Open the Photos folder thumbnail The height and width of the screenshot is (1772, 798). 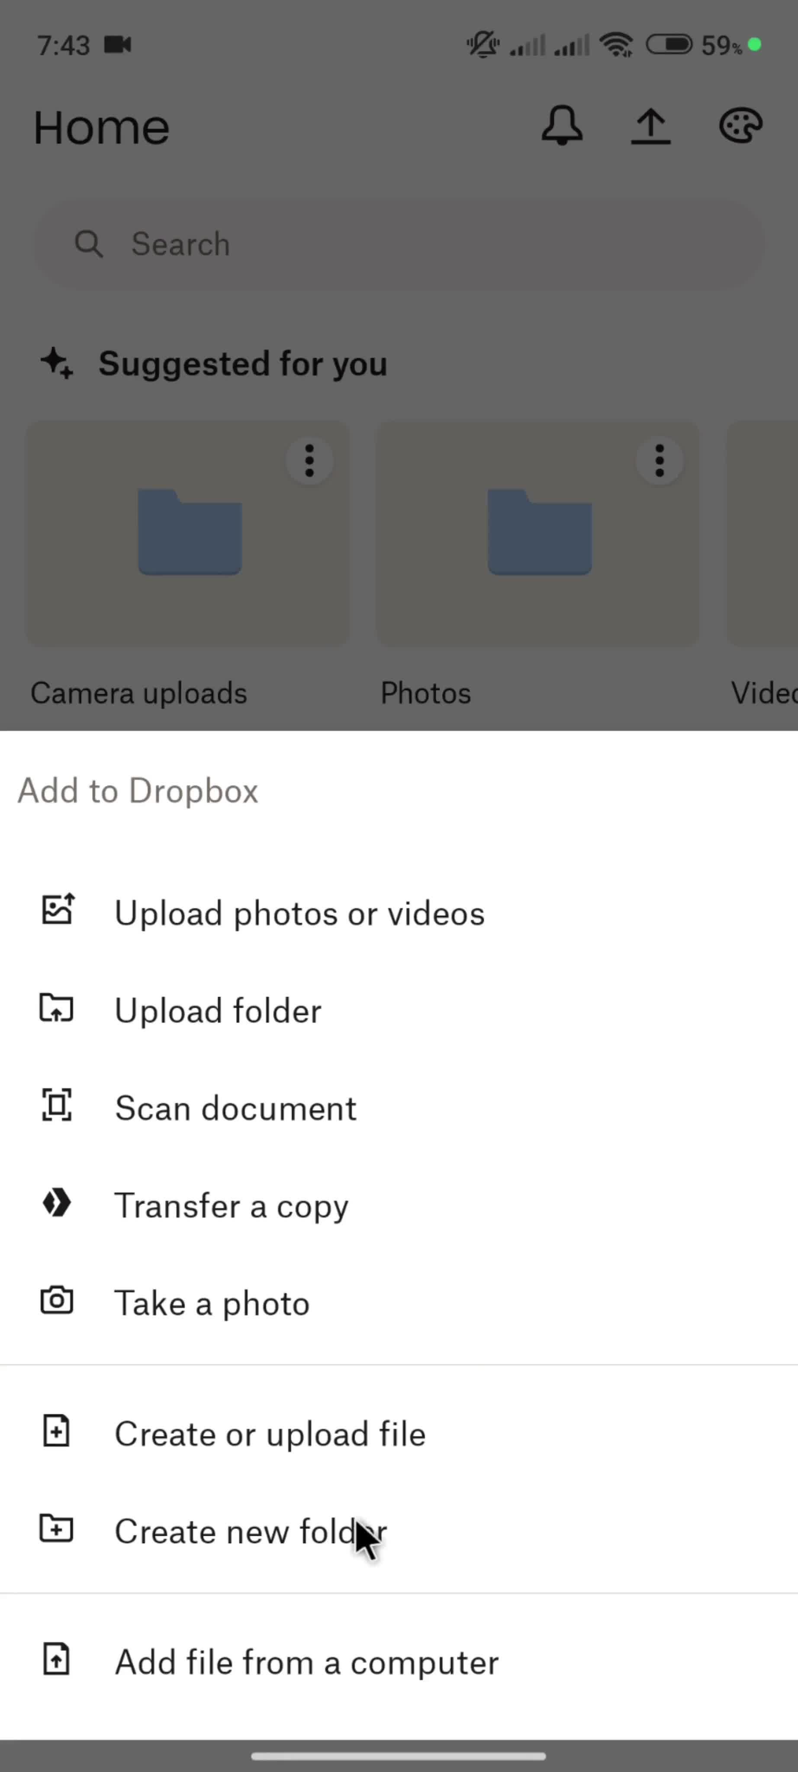point(537,533)
